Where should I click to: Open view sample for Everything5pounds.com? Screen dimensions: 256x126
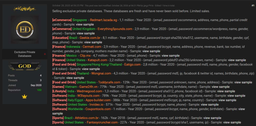pyautogui.click(x=86, y=33)
